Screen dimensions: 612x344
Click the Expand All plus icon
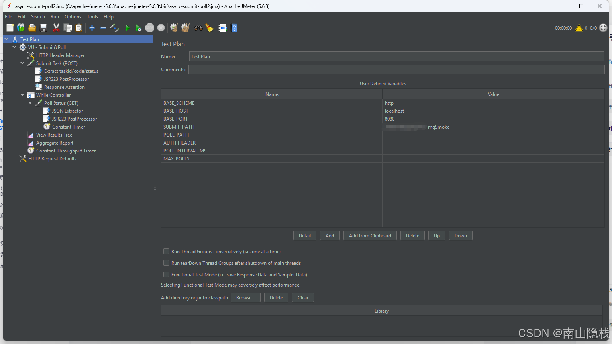point(92,28)
